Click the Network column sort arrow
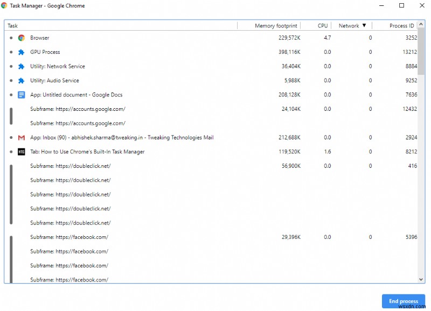The height and width of the screenshot is (311, 431). tap(364, 25)
